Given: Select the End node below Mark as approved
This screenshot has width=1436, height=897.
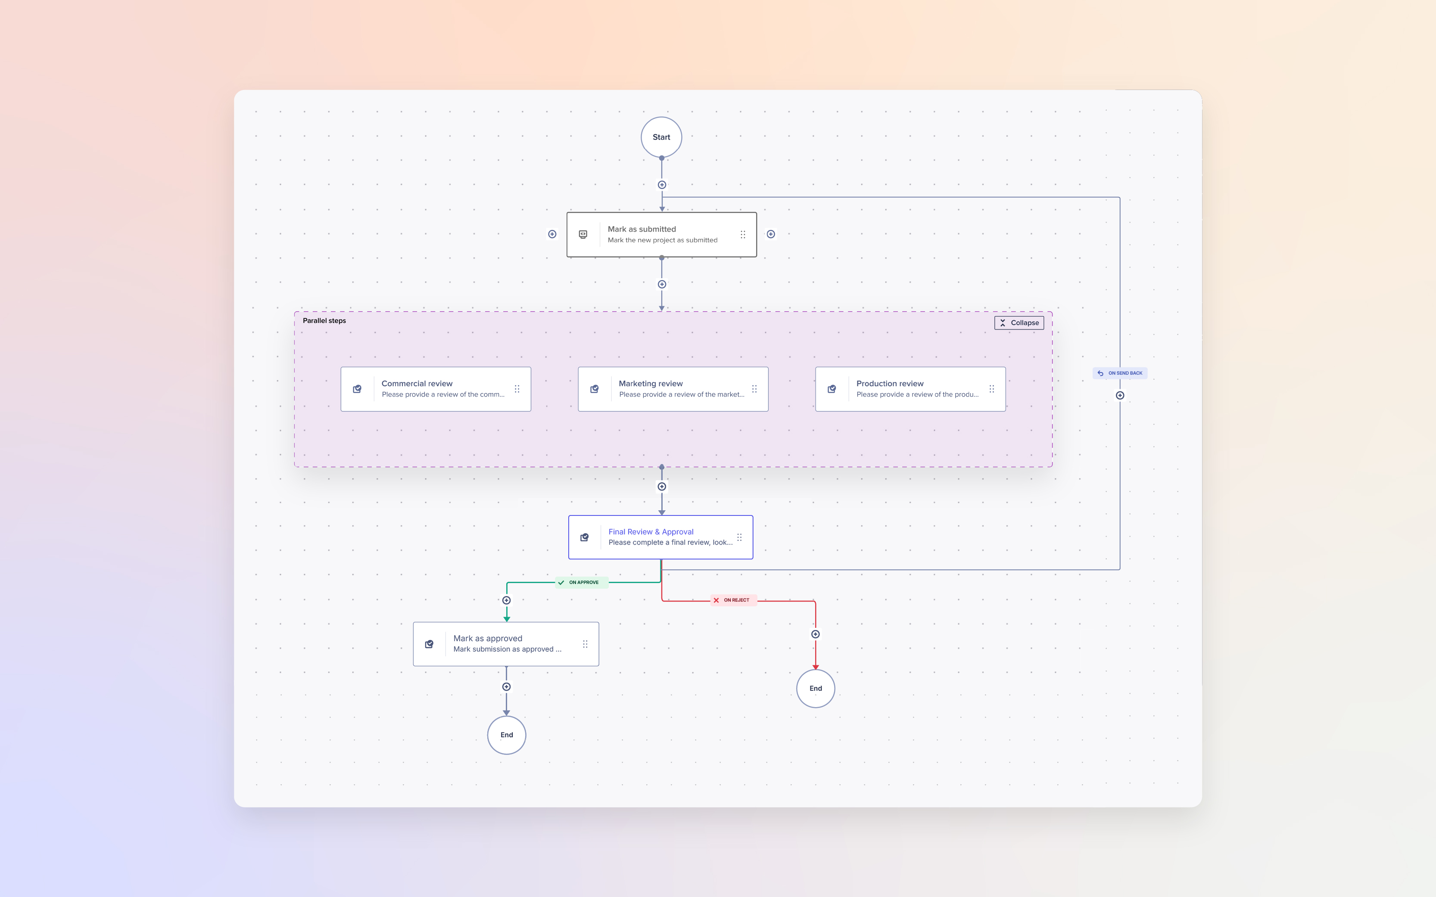Looking at the screenshot, I should 506,735.
